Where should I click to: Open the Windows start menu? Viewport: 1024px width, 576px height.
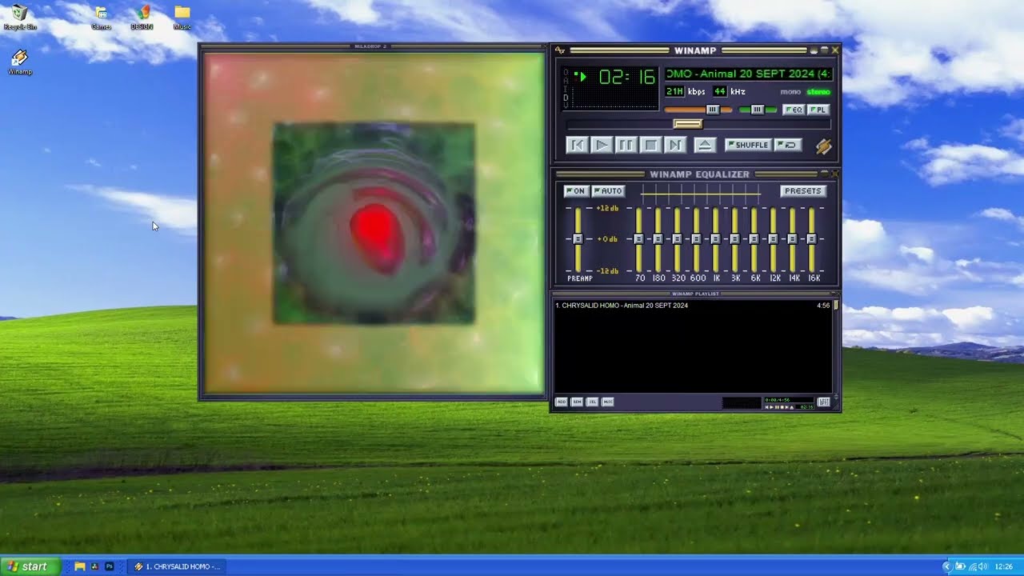[30, 566]
